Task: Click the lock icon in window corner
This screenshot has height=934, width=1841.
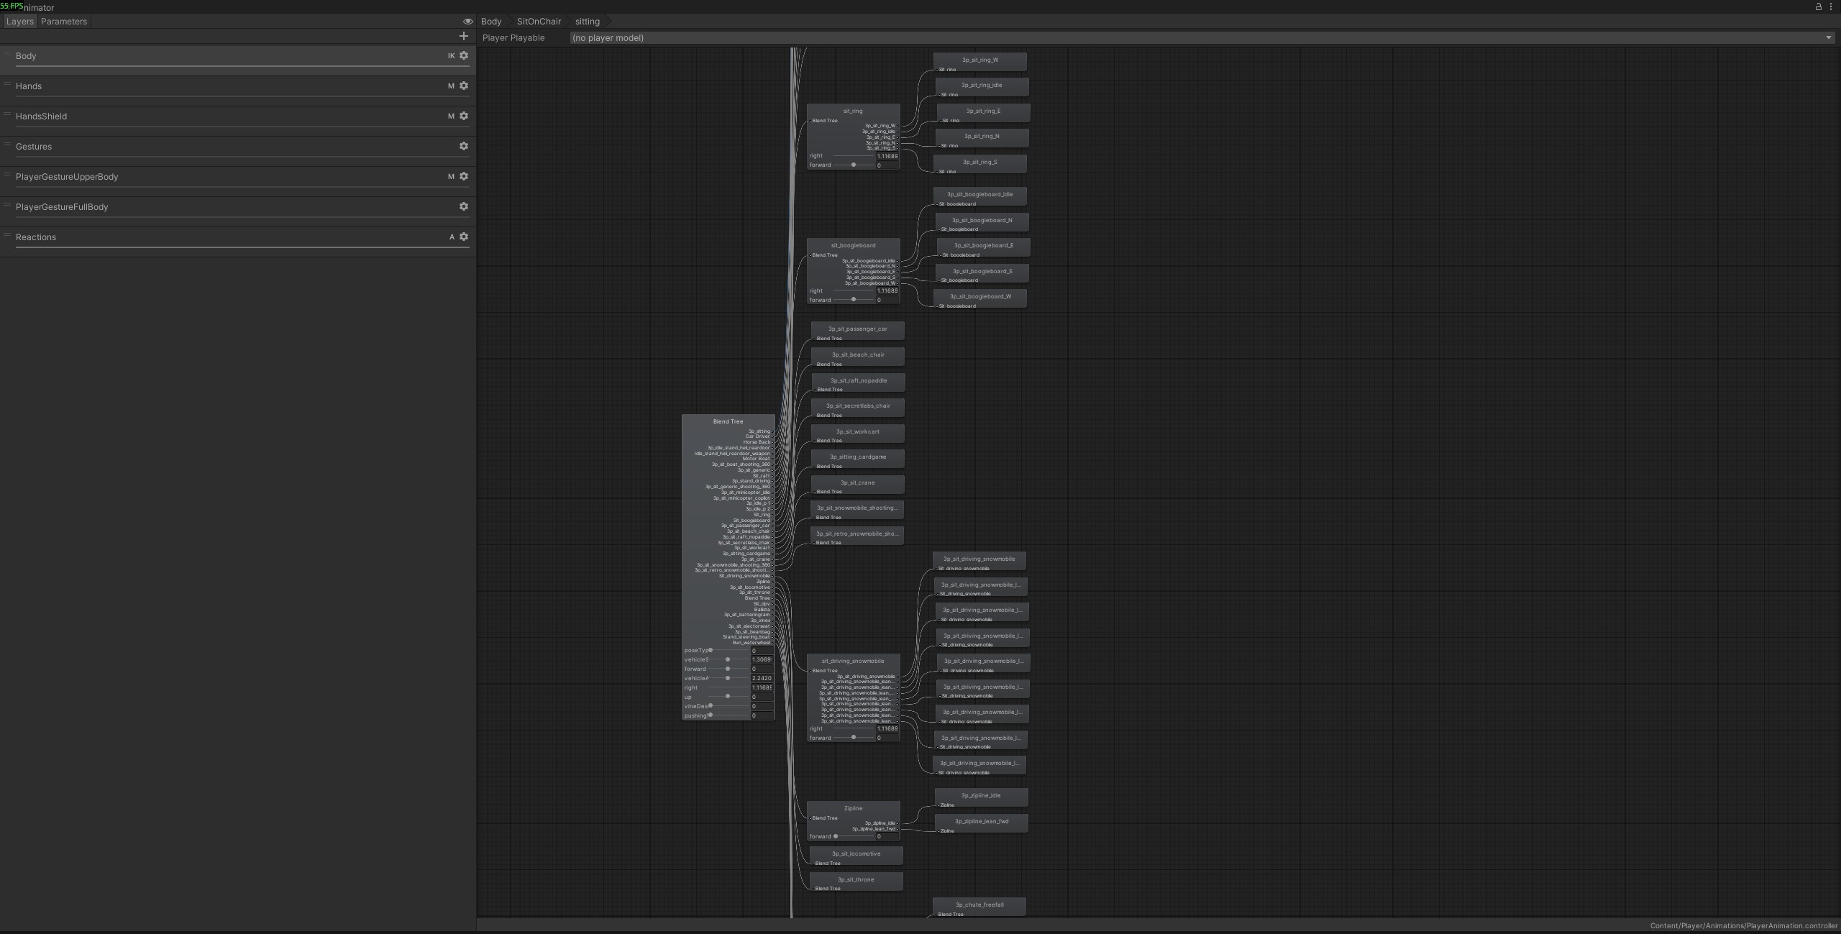Action: click(x=1819, y=6)
